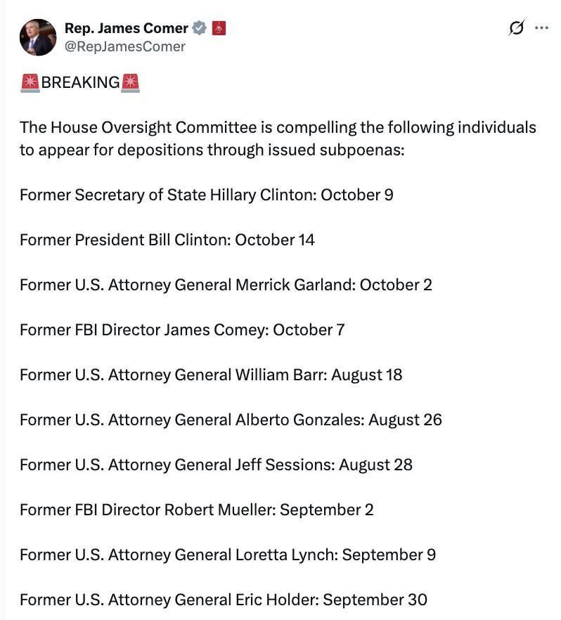Select the Jeff Sessions August 28 line
Screen dimensions: 561x620
coord(216,465)
